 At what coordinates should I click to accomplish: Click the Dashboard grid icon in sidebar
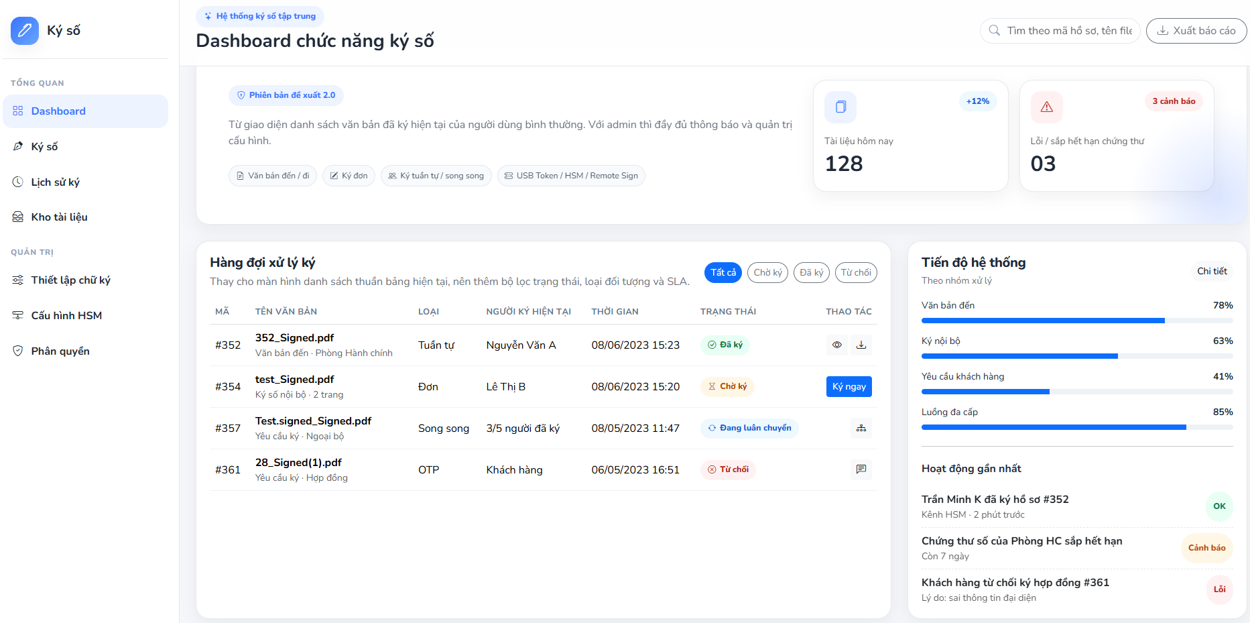coord(18,111)
